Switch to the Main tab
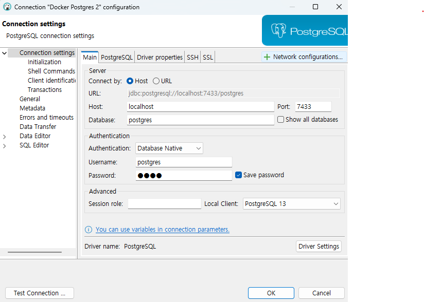424x302 pixels. pos(90,57)
